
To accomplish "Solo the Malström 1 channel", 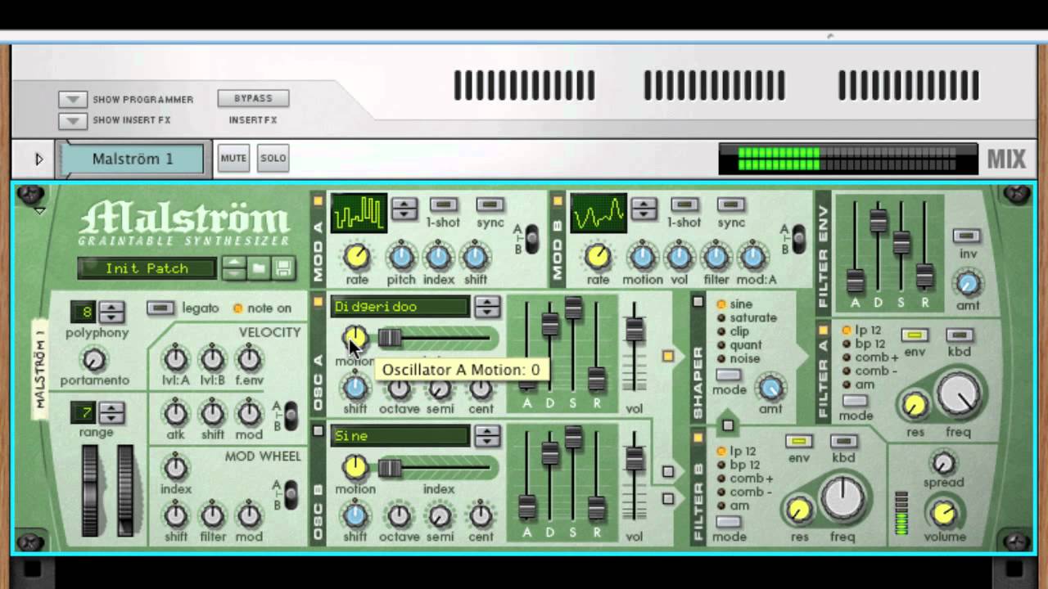I will tap(273, 158).
